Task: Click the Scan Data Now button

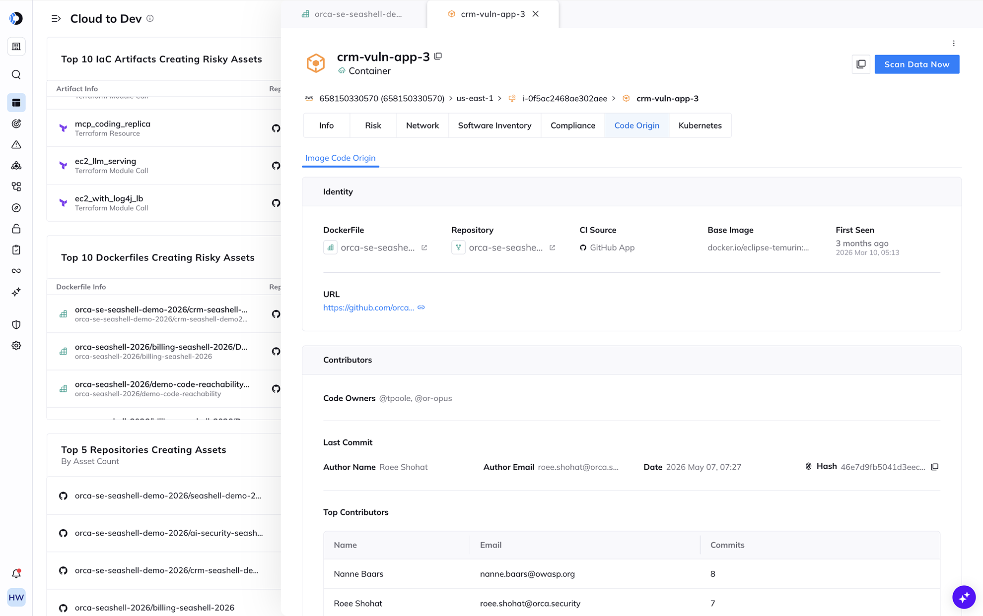Action: (x=917, y=64)
